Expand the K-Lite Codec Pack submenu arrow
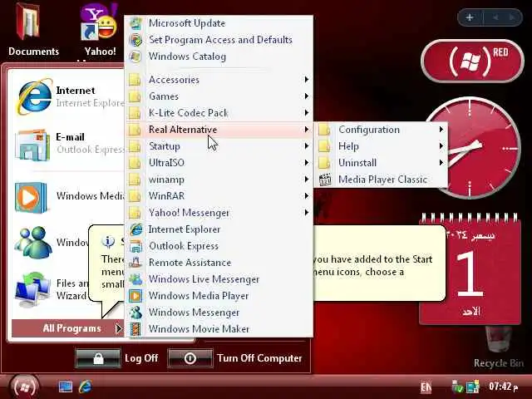The height and width of the screenshot is (399, 532). 307,113
